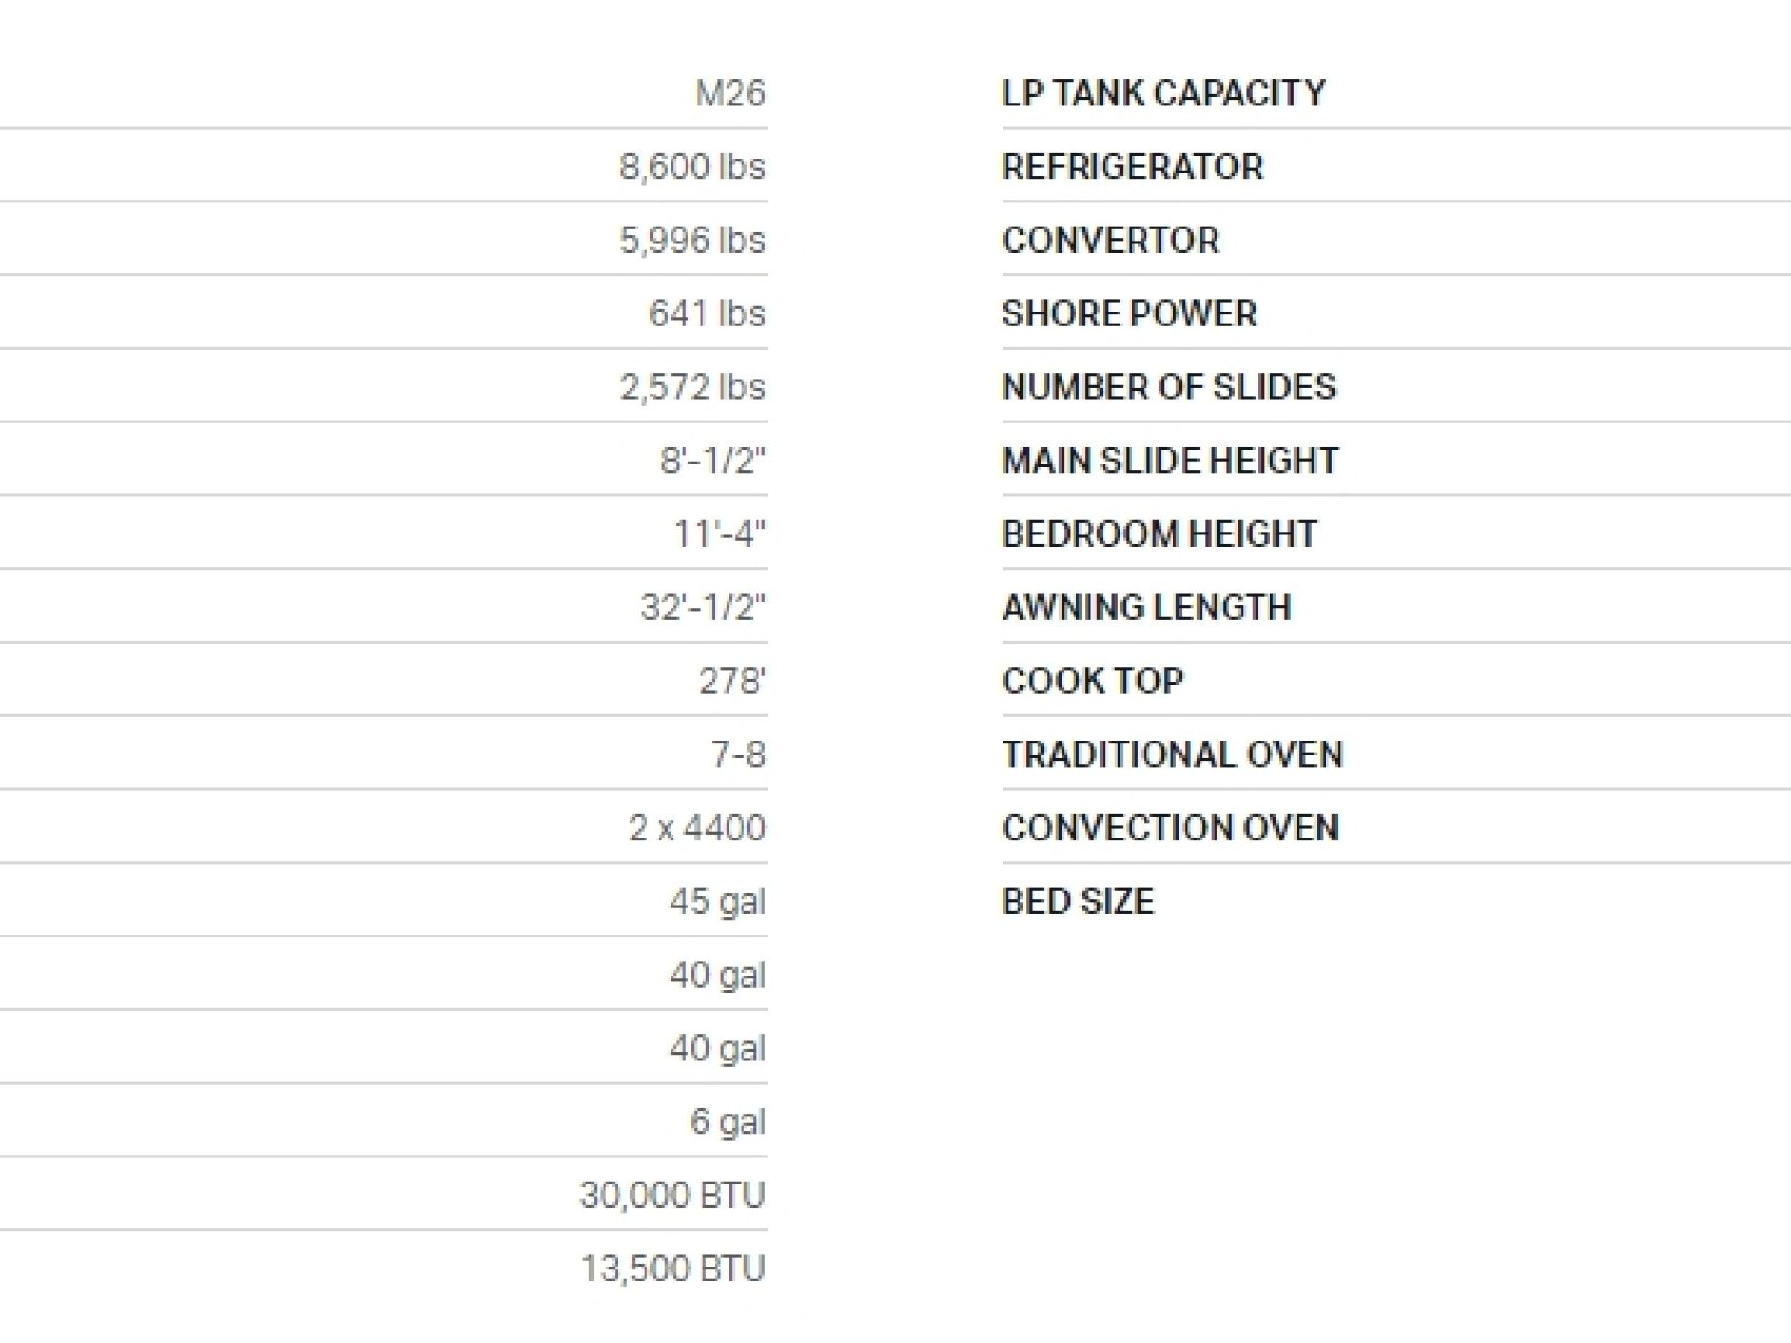Click the CONVECTION OVEN label
This screenshot has height=1343, width=1791.
point(1170,828)
